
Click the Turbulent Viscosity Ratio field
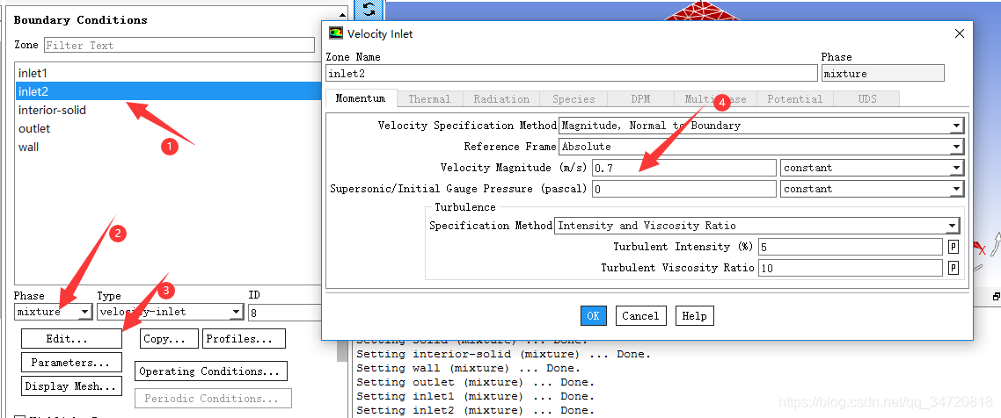(851, 268)
